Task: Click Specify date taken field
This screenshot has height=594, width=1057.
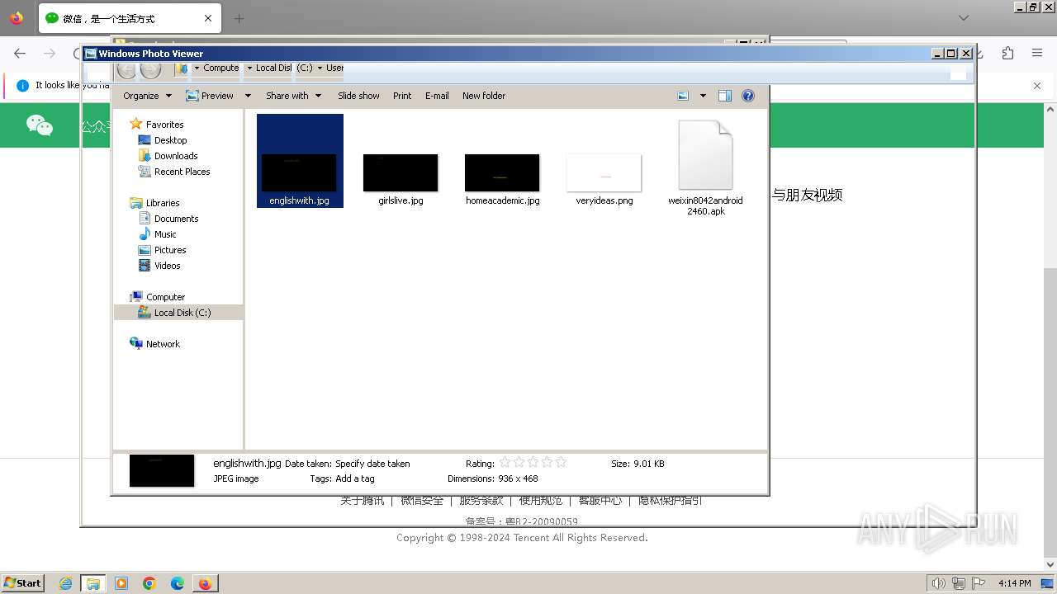Action: [372, 464]
